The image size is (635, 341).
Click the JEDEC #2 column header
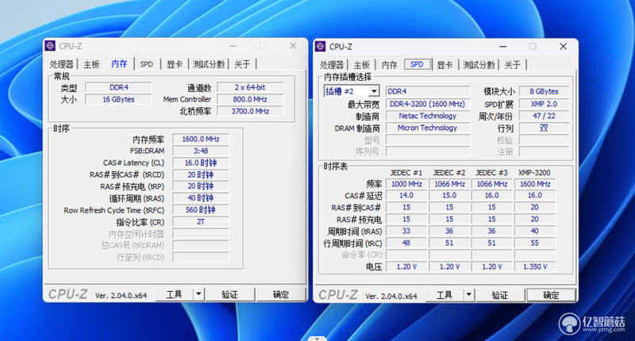pyautogui.click(x=449, y=173)
